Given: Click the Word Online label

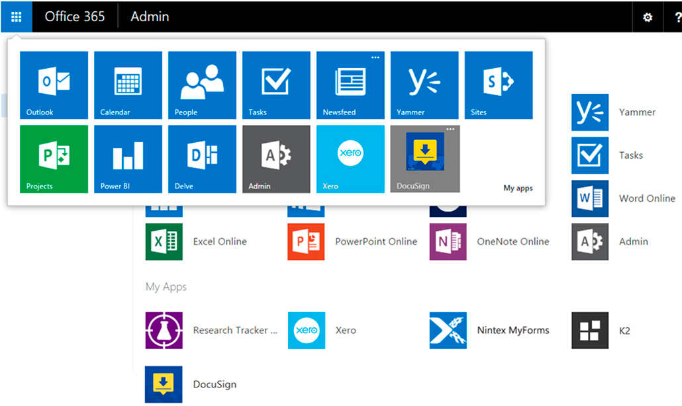Looking at the screenshot, I should coord(647,198).
